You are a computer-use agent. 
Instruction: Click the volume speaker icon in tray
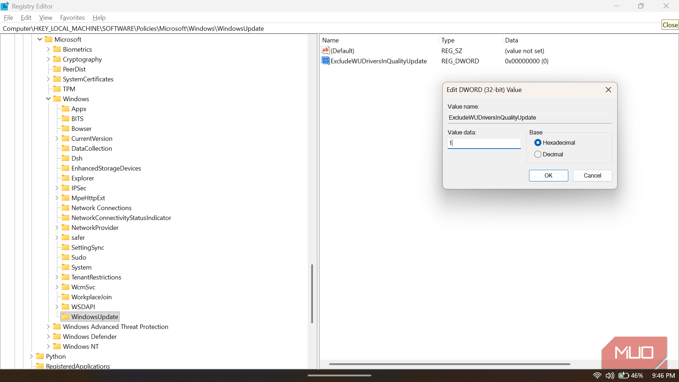click(x=610, y=375)
